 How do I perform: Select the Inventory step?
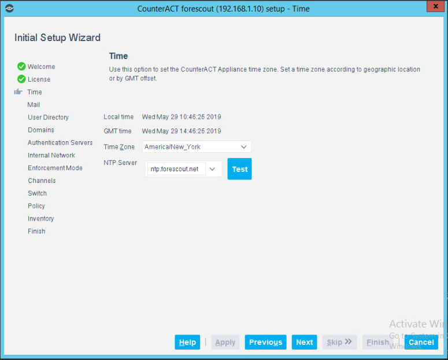click(41, 219)
